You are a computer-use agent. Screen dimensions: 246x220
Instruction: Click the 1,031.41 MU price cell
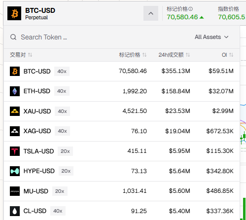[x=135, y=191]
